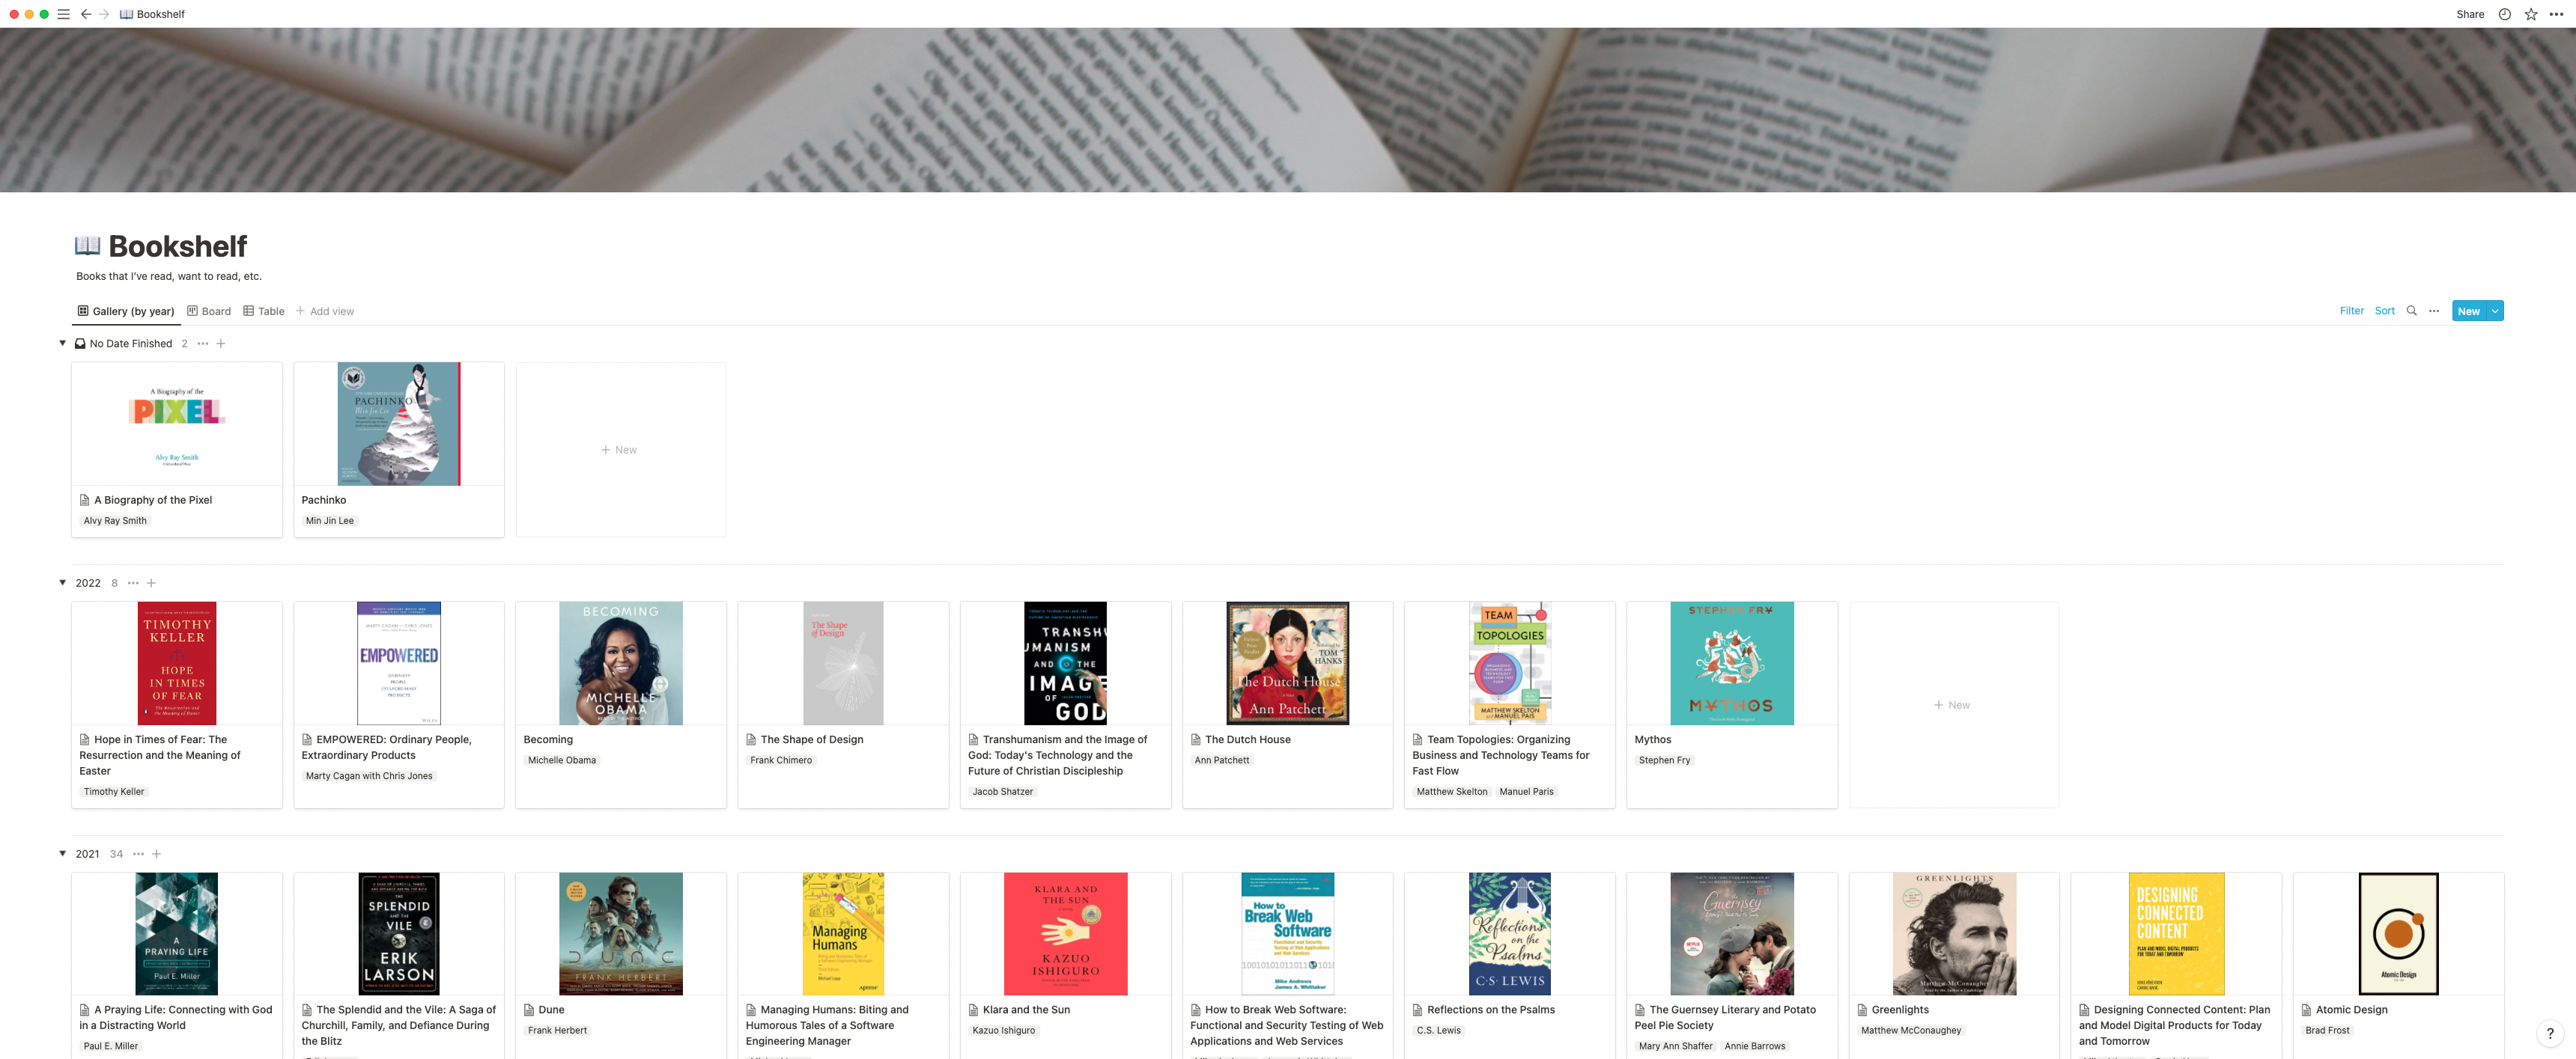Image resolution: width=2576 pixels, height=1059 pixels.
Task: Toggle the sidebar with the hamburger icon
Action: (x=62, y=14)
